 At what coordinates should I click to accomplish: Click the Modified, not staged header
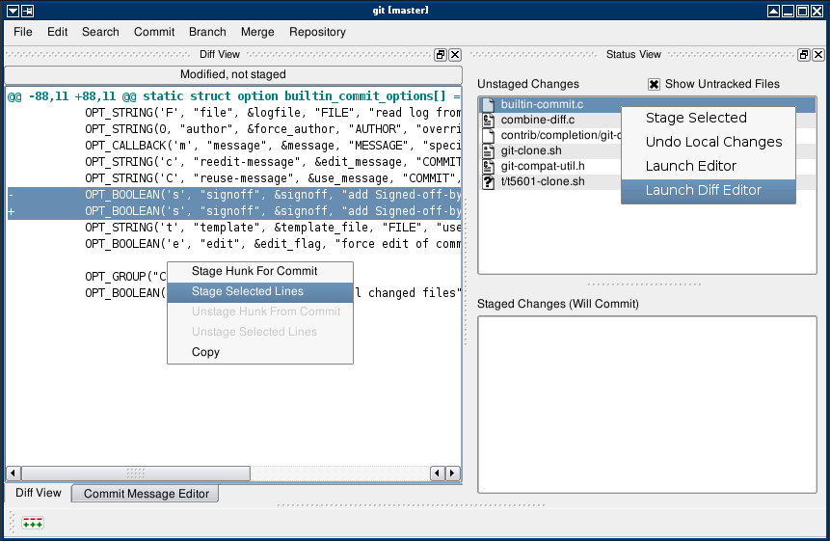coord(233,74)
